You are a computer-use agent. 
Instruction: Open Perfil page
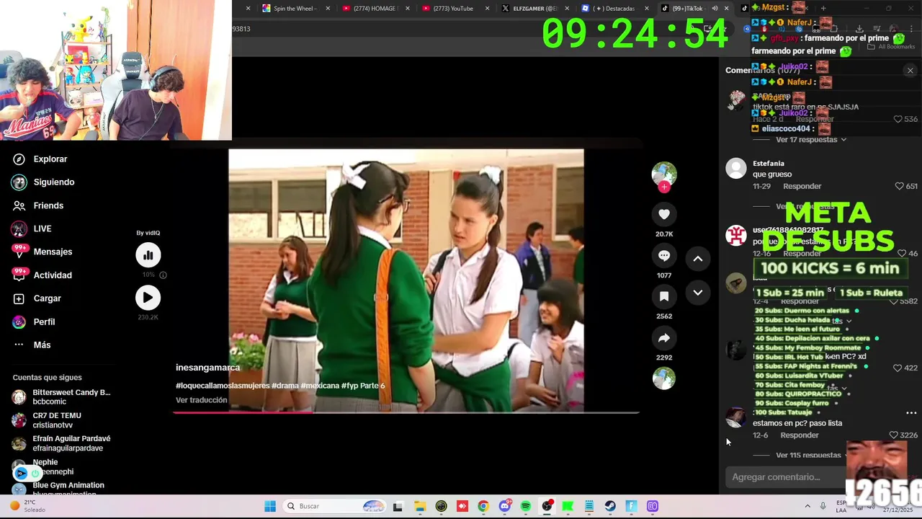click(34, 321)
